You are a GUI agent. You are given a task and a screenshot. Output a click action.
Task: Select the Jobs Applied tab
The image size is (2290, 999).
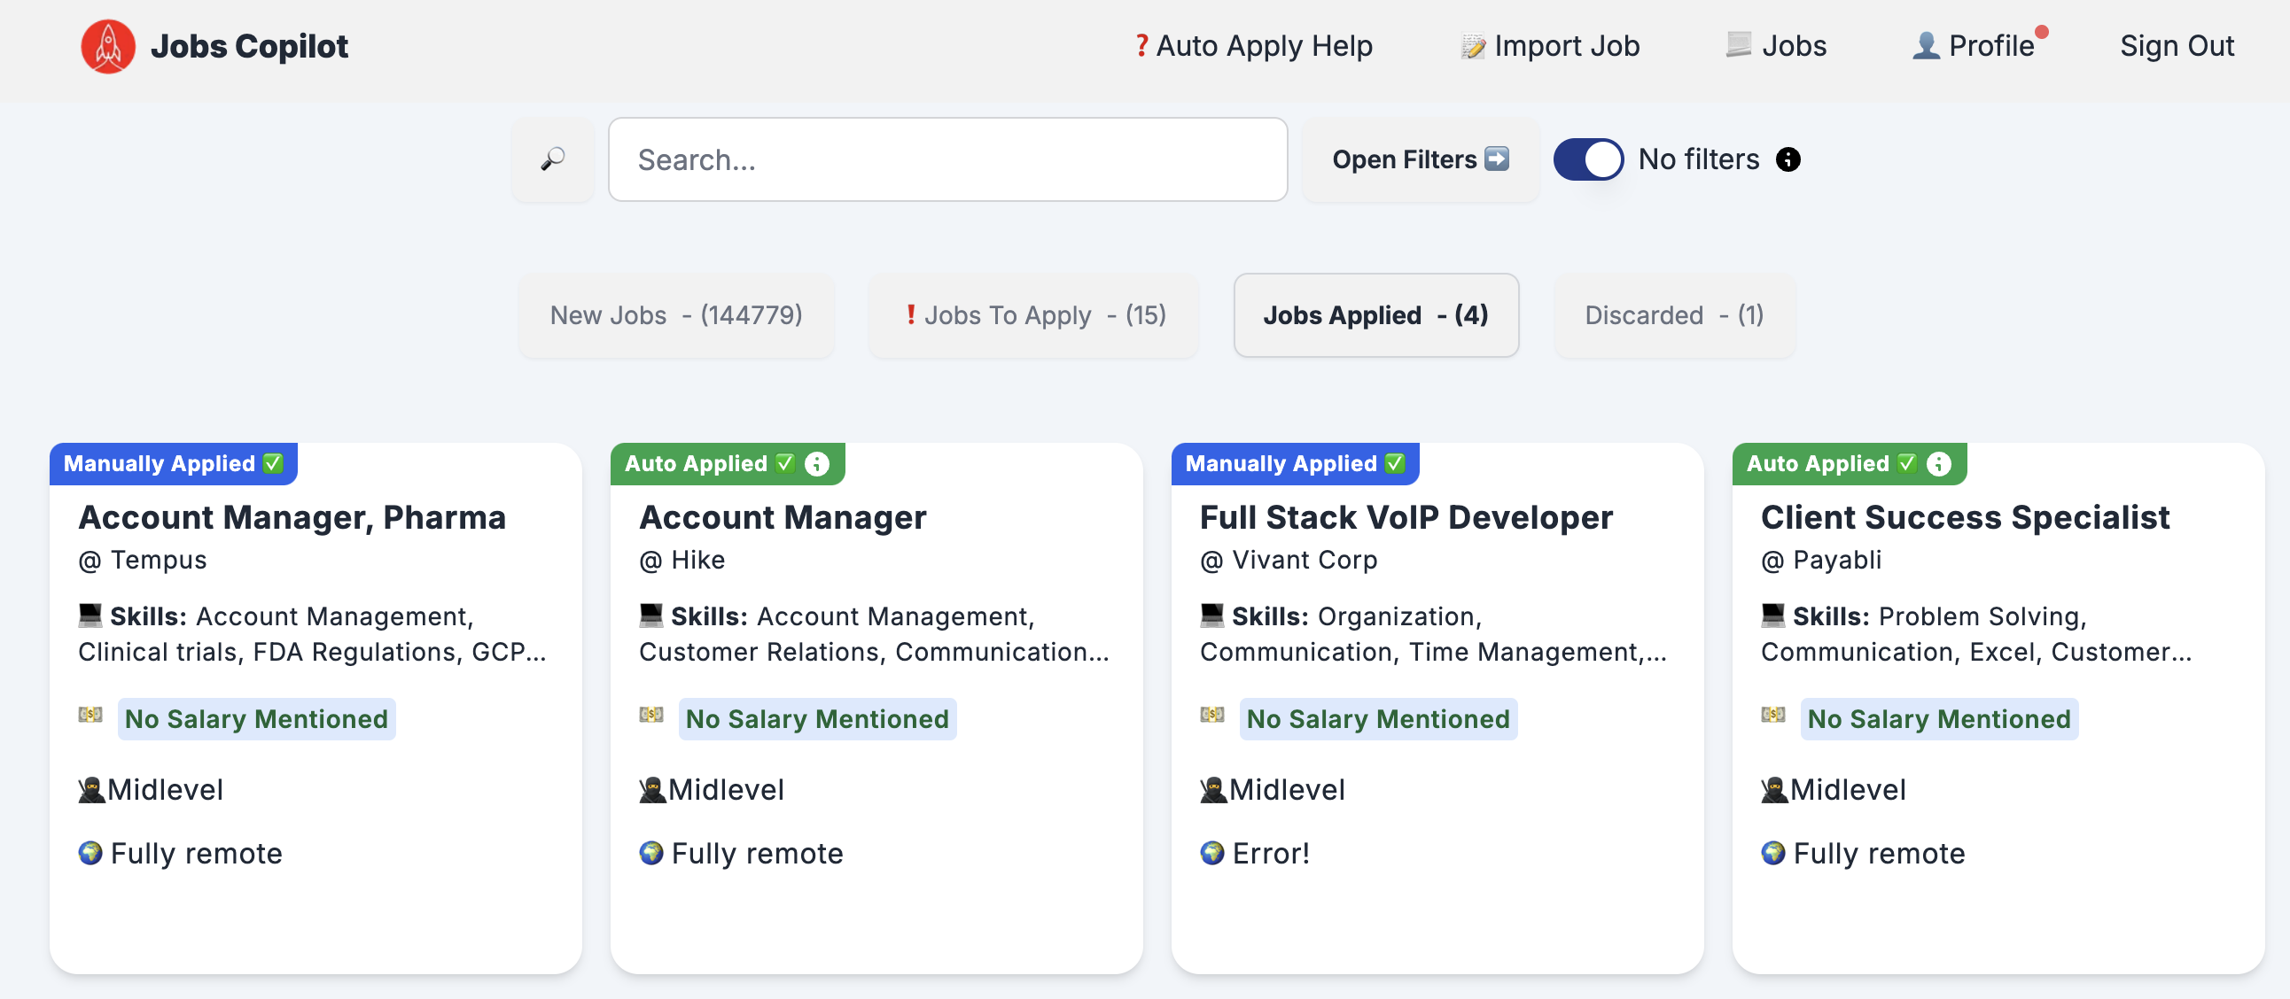tap(1375, 315)
